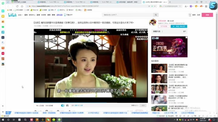The width and height of the screenshot is (218, 122).
Task: Open recommended video with 美人心计 title
Action: (x=178, y=87)
